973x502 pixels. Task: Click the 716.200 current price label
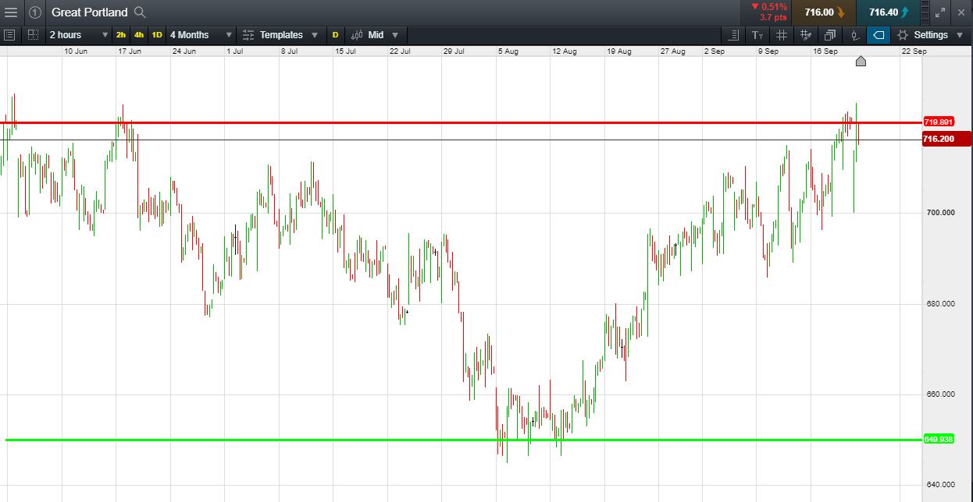coord(946,139)
